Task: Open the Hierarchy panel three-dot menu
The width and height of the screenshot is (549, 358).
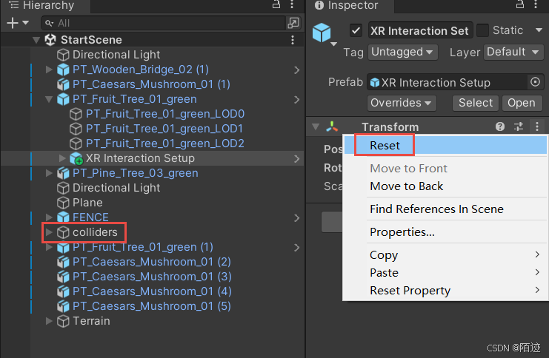Action: [292, 4]
